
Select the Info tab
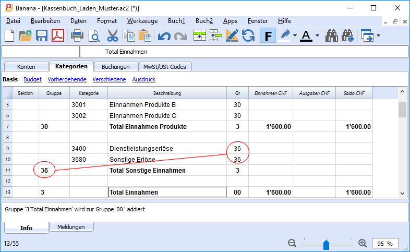(27, 227)
